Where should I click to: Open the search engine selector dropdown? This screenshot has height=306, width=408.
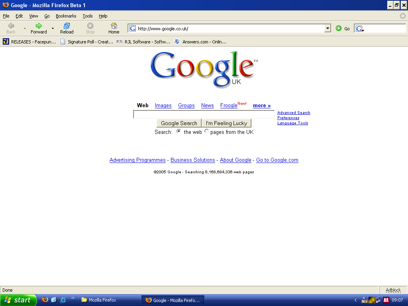point(360,29)
